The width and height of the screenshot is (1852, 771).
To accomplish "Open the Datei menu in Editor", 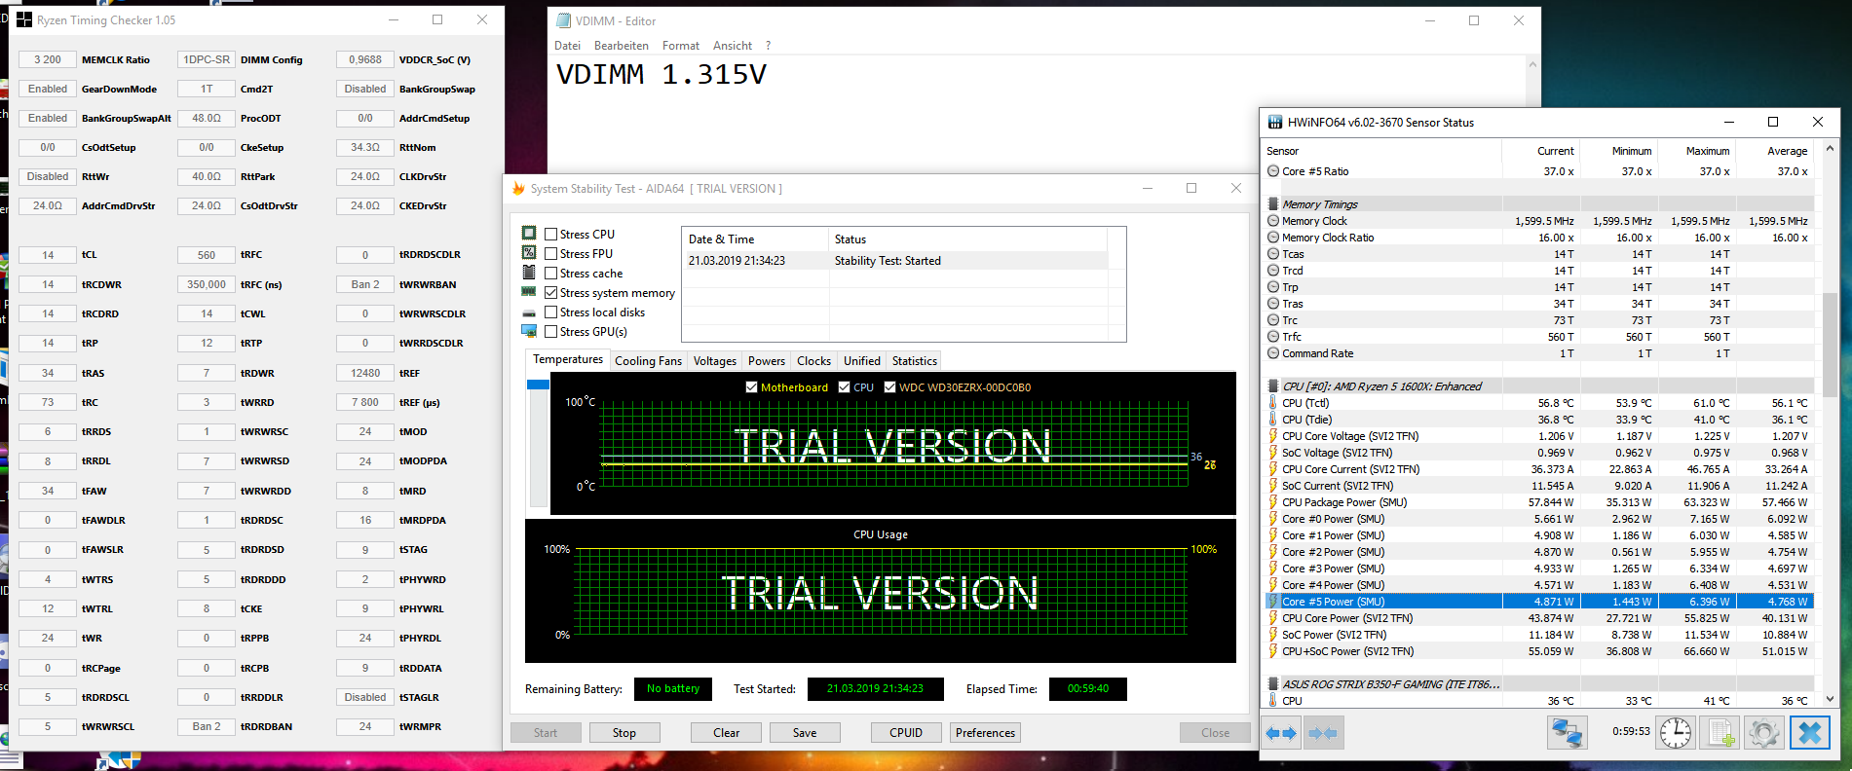I will pos(567,46).
